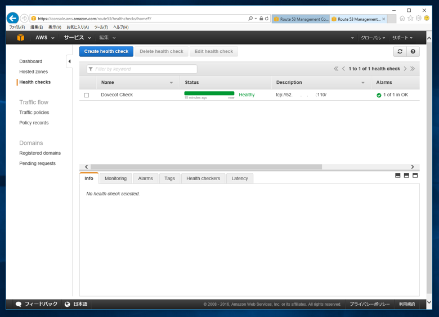Click the lock security icon in address bar

[x=261, y=19]
